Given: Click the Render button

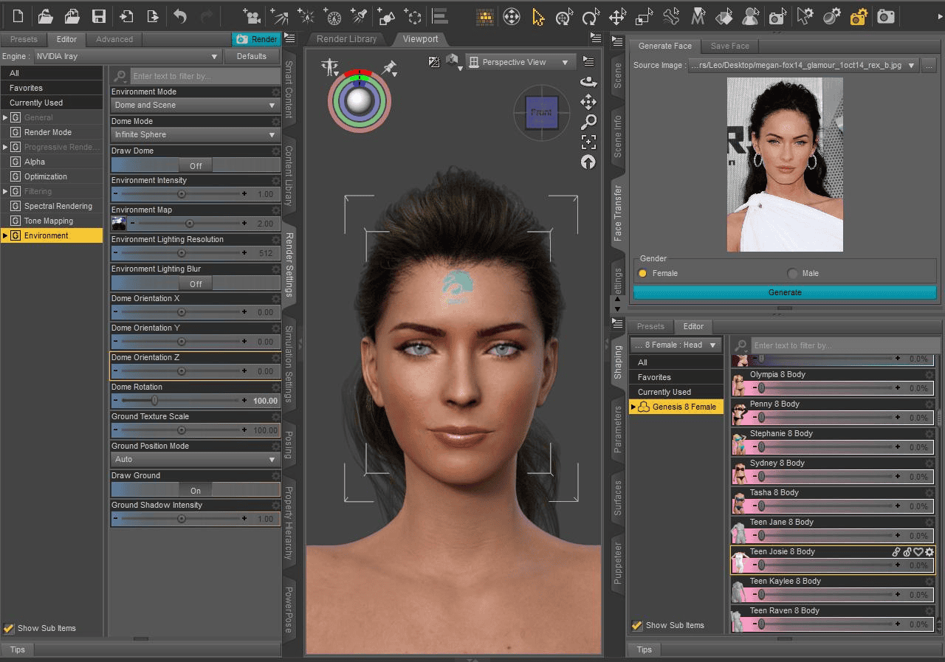Looking at the screenshot, I should coord(258,39).
